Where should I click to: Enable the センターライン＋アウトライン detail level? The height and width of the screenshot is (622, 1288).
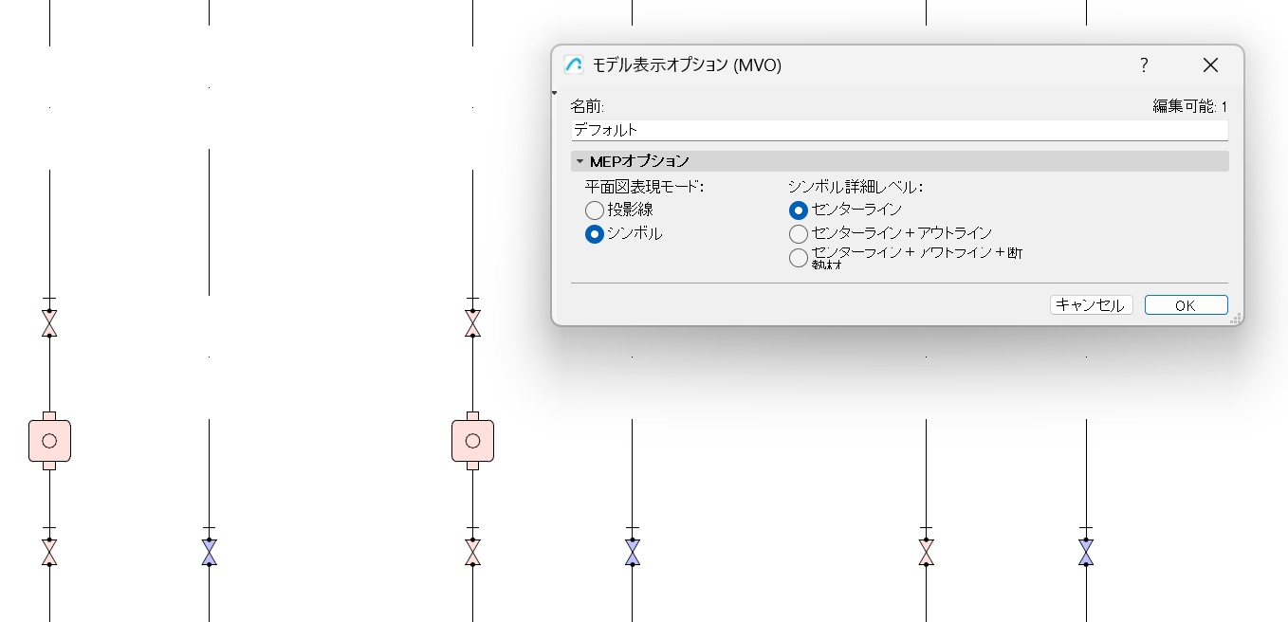(x=798, y=233)
